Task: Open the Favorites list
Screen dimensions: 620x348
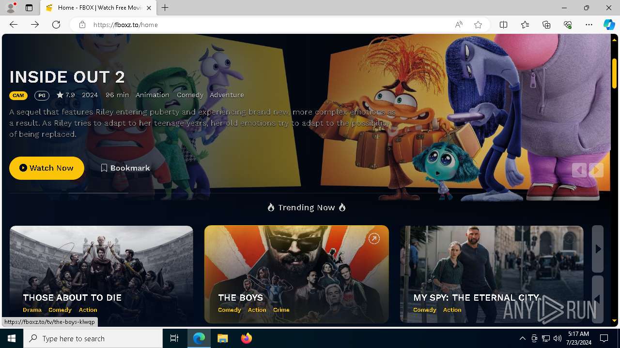Action: click(x=525, y=25)
